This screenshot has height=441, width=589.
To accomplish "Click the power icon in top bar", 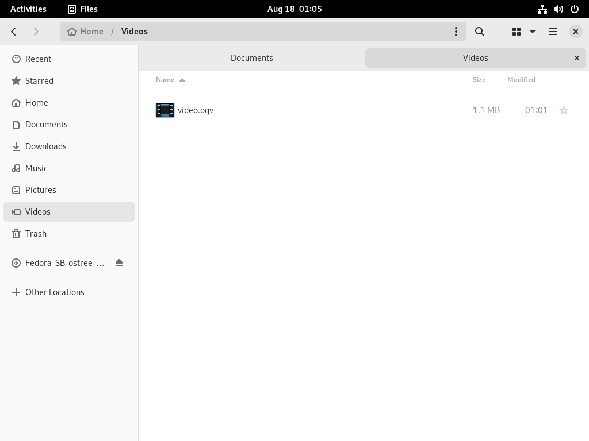I will pos(575,9).
